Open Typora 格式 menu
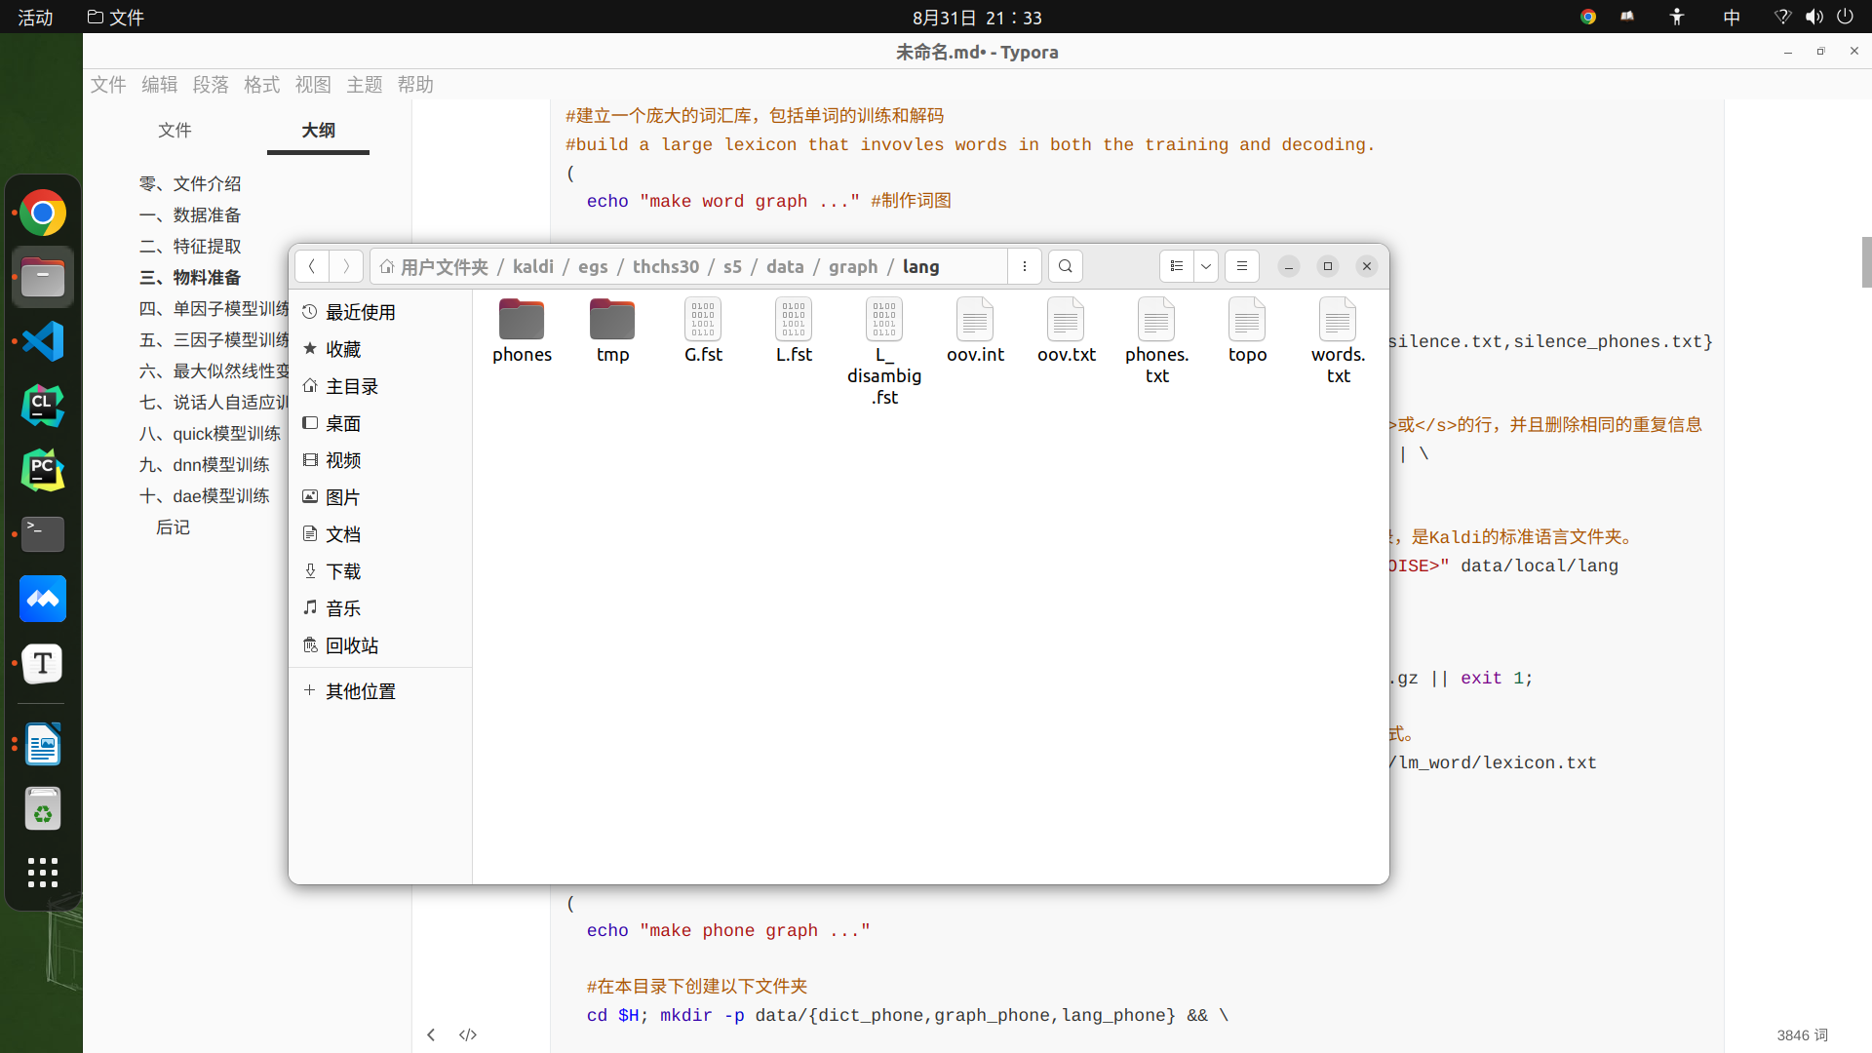This screenshot has height=1053, width=1872. pos(262,85)
